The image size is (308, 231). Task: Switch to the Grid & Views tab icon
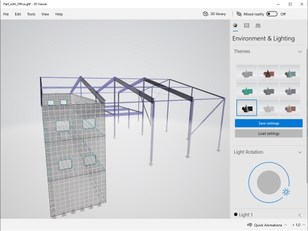258,26
